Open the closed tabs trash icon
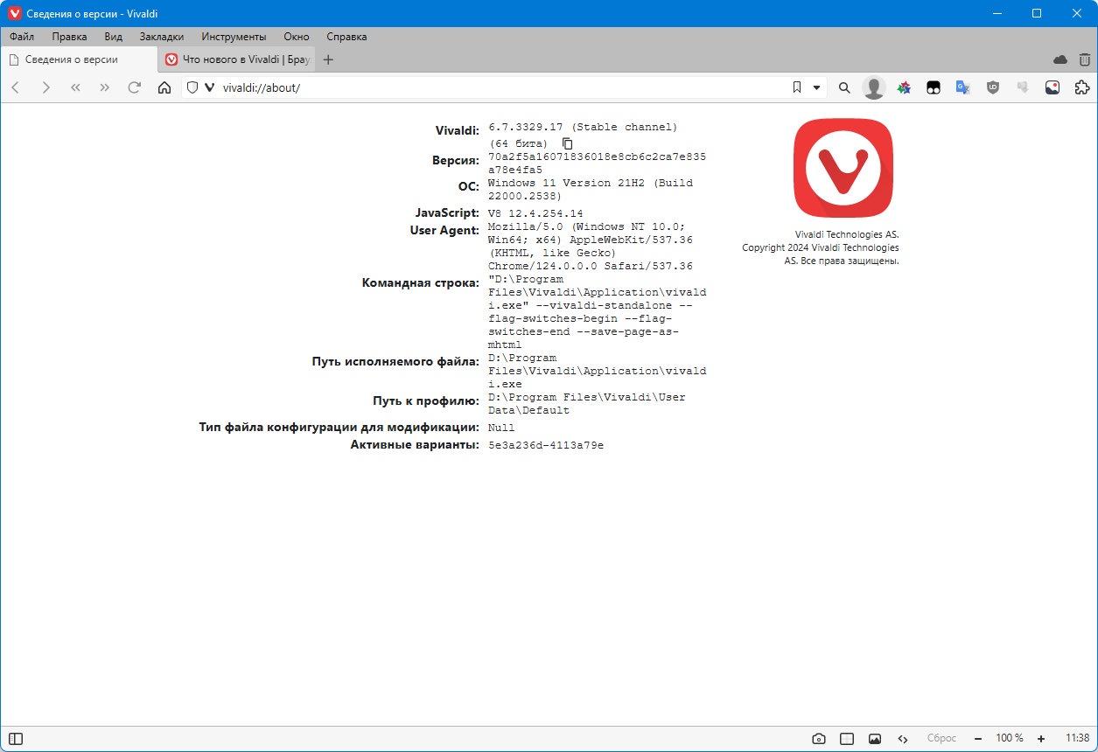This screenshot has height=752, width=1098. tap(1085, 59)
